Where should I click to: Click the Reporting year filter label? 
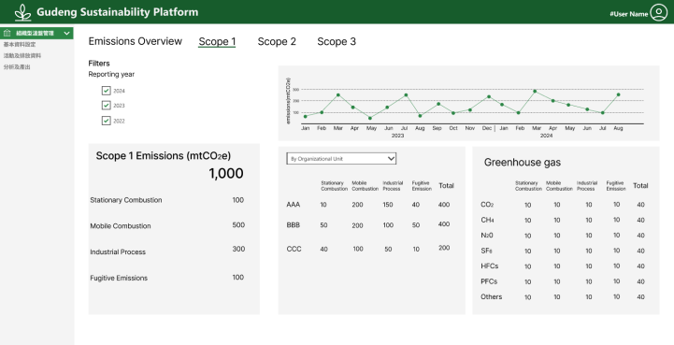[x=111, y=75]
